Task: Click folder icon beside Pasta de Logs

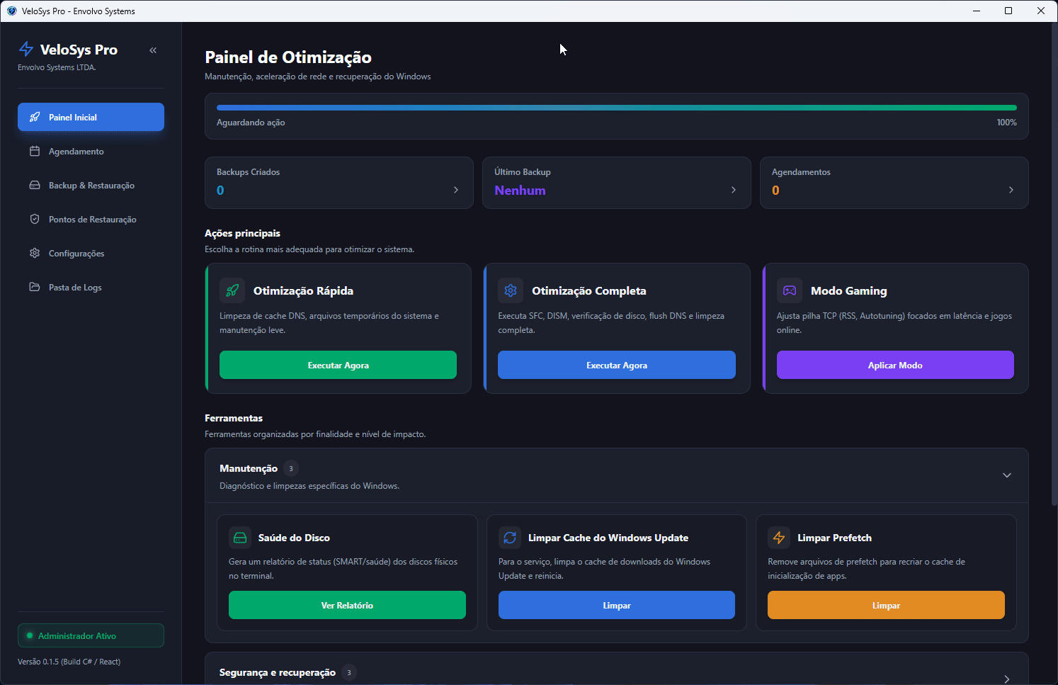Action: pos(35,287)
